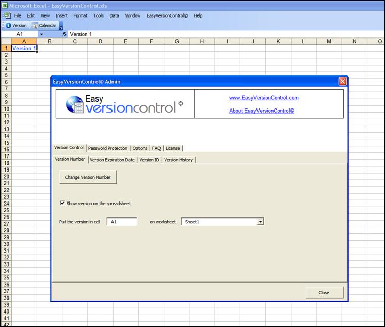Select column A header
Image resolution: width=385 pixels, height=327 pixels.
[24, 41]
